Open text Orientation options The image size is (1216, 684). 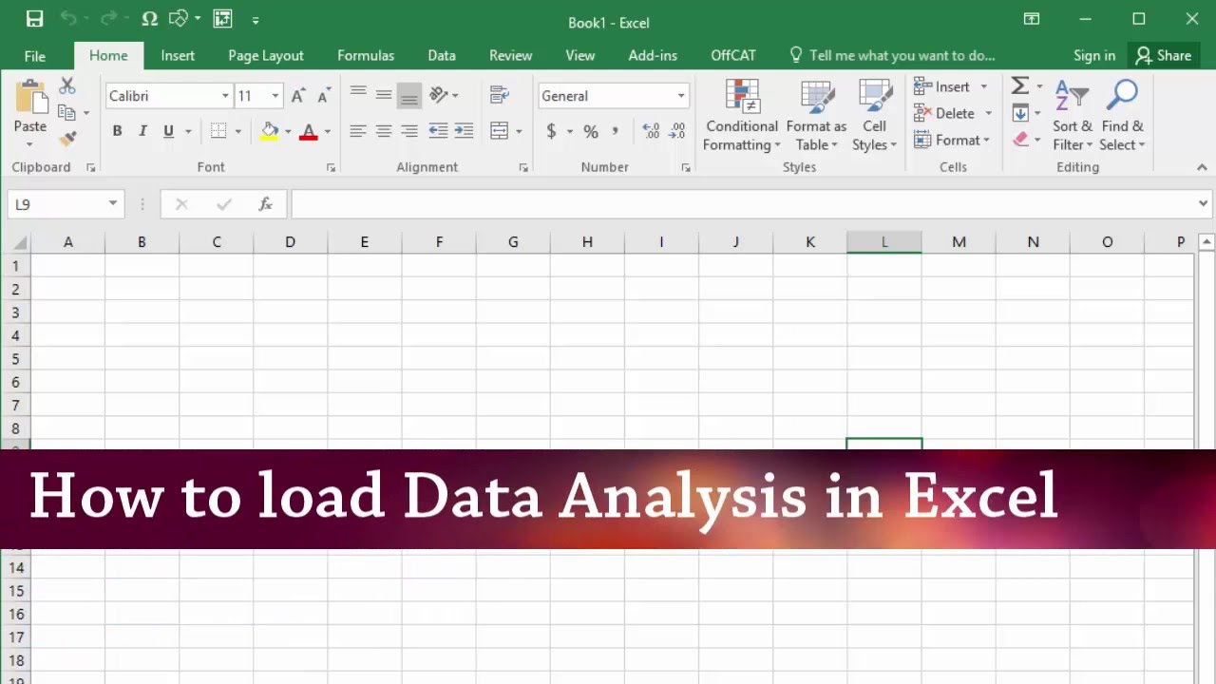(438, 95)
